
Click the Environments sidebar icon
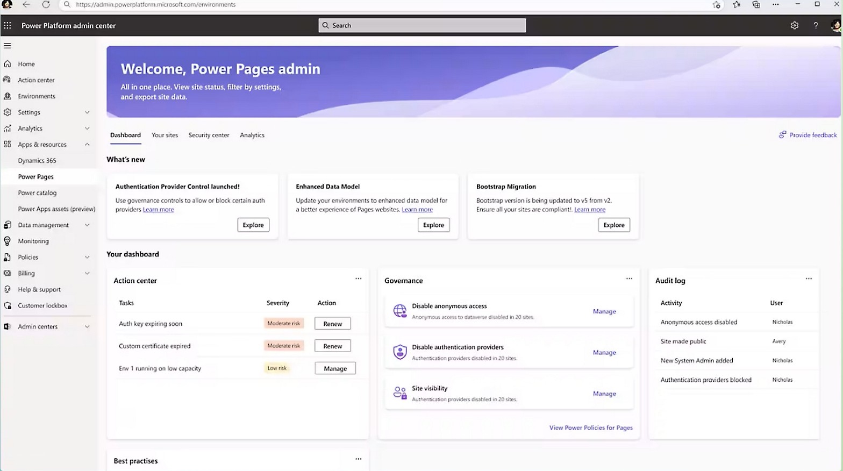(x=8, y=96)
